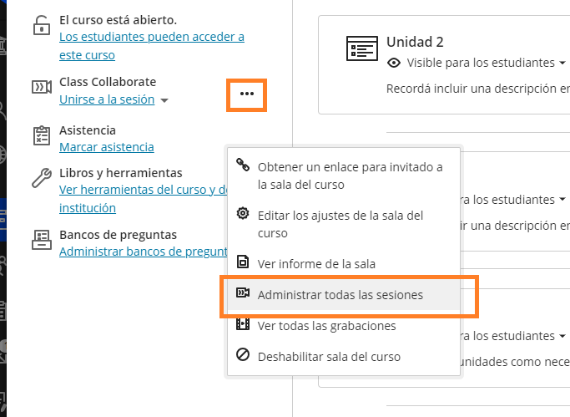Click the Unidad 2 module icon
Viewport: 570px width, 417px height.
coord(361,48)
